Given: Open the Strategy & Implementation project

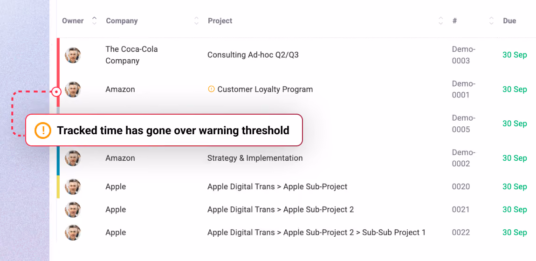Looking at the screenshot, I should tap(255, 158).
